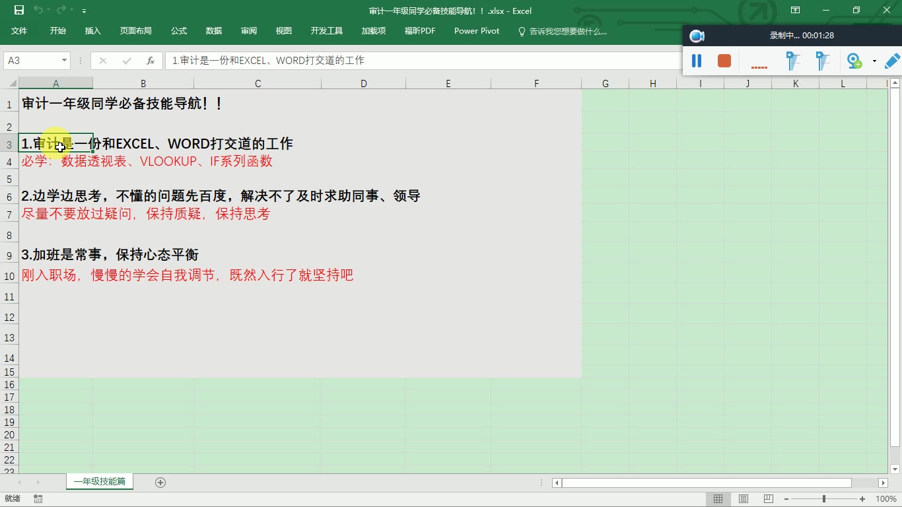This screenshot has height=507, width=902.
Task: Switch to Normal view in status bar
Action: [x=718, y=498]
